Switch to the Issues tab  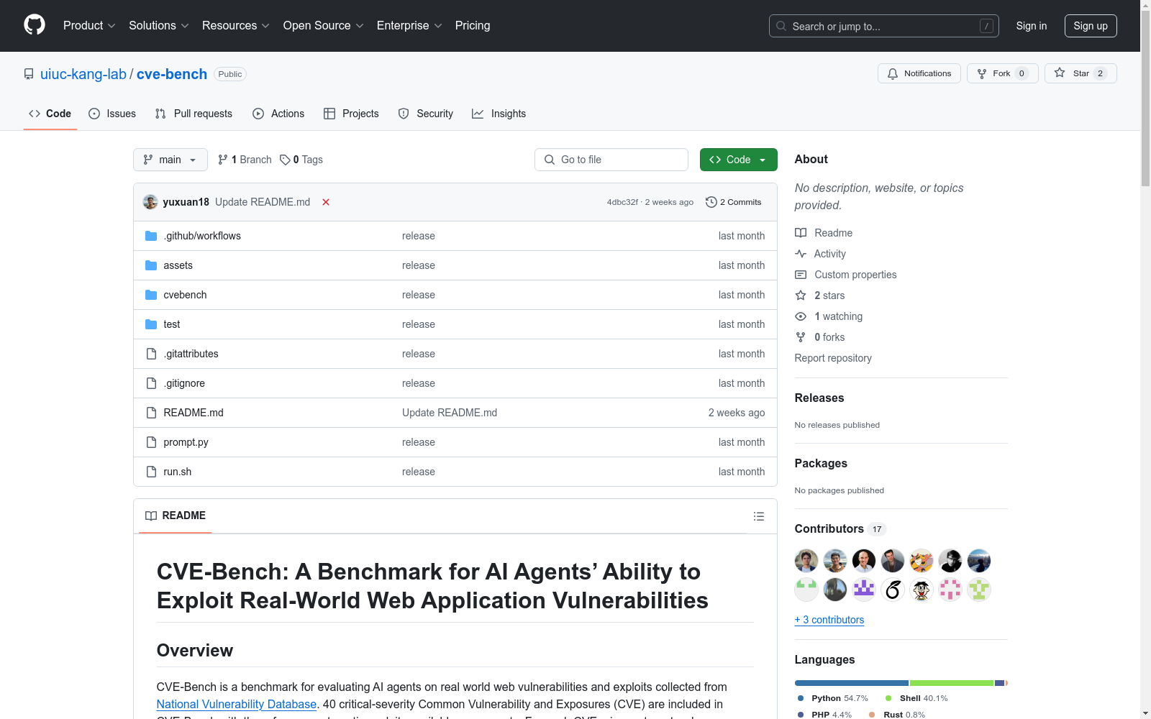(112, 114)
